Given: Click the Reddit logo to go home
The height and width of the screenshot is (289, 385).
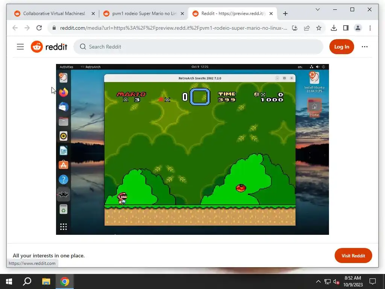Looking at the screenshot, I should 49,47.
